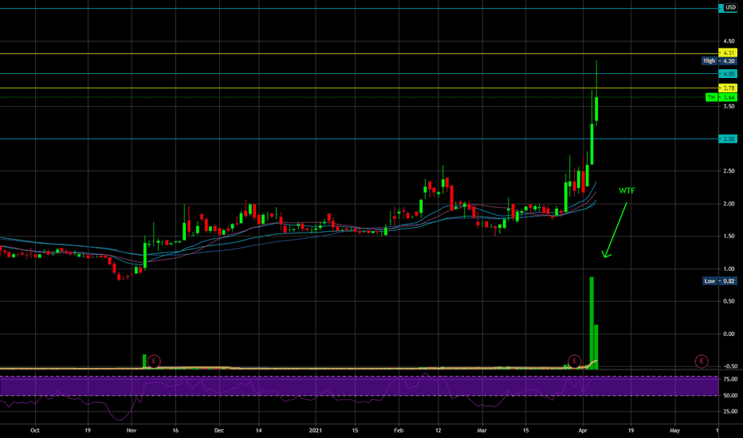
Task: Open the earnings marker E dated late March
Action: [x=574, y=362]
